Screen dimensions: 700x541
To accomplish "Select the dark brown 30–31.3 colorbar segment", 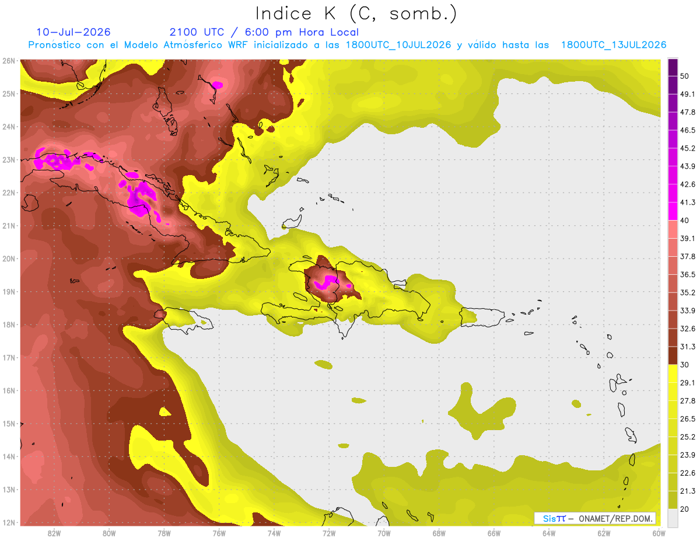I will [673, 355].
